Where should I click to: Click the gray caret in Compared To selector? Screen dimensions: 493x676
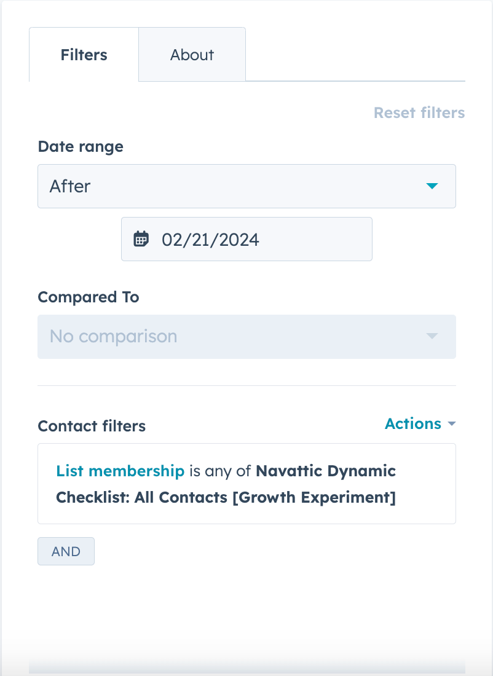(432, 337)
